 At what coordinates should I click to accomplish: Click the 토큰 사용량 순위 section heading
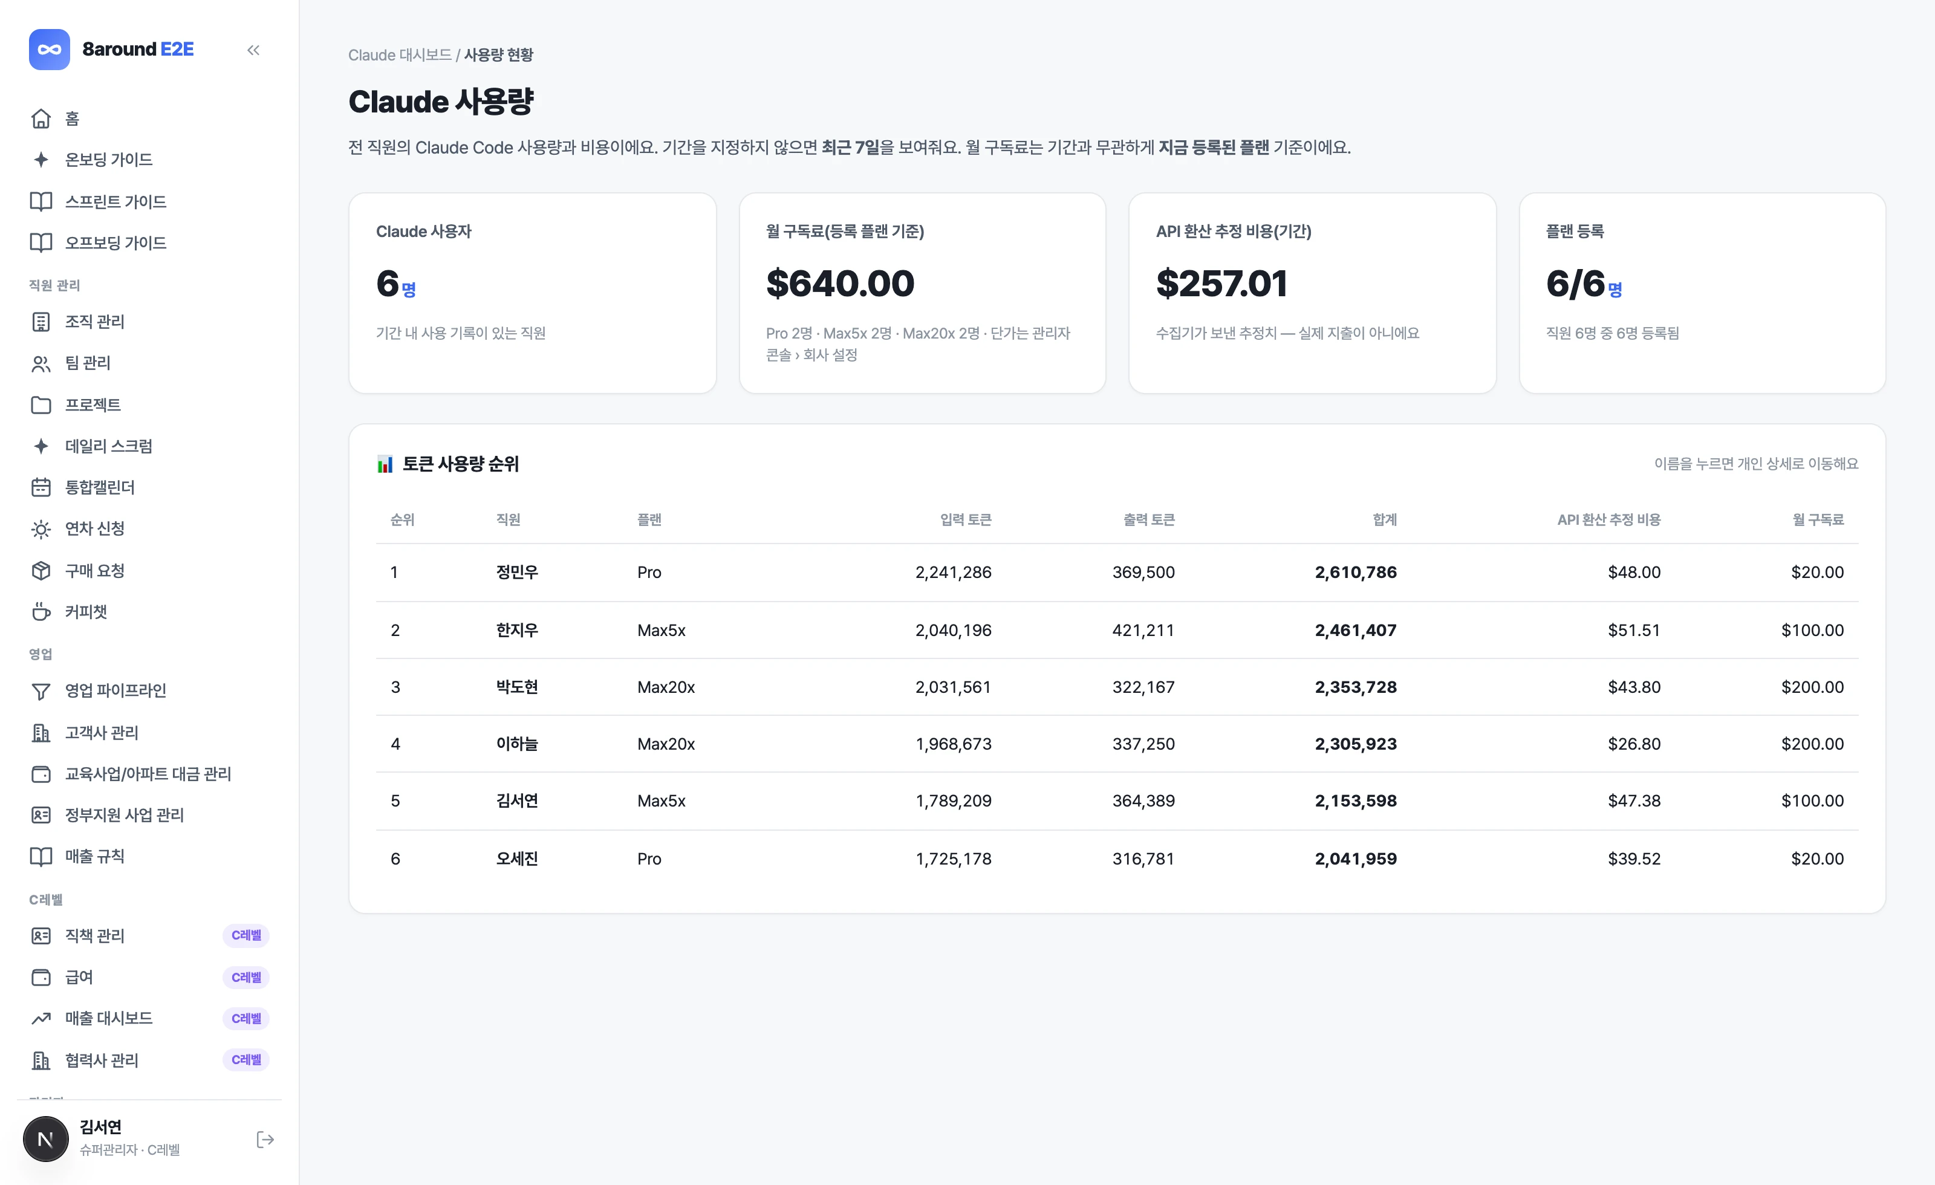tap(461, 464)
